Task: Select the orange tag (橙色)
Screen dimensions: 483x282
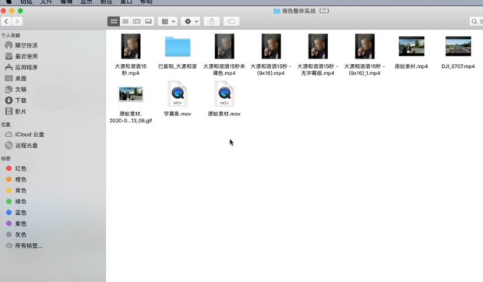Action: pos(16,179)
